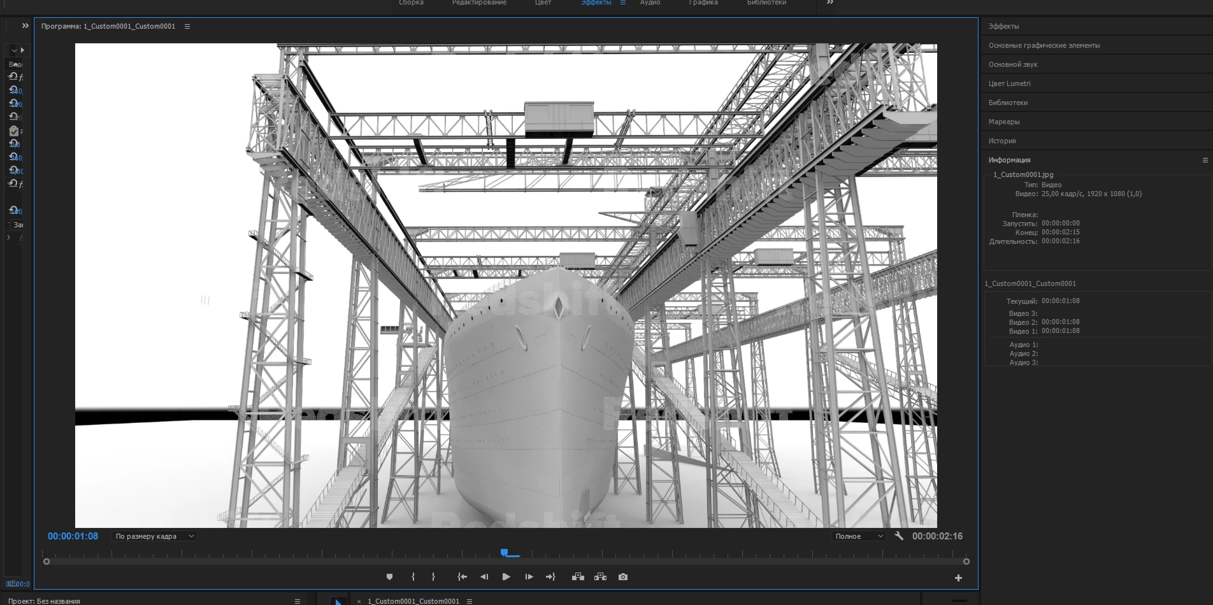Image resolution: width=1213 pixels, height=605 pixels.
Task: Add a marker in Program monitor
Action: (389, 577)
